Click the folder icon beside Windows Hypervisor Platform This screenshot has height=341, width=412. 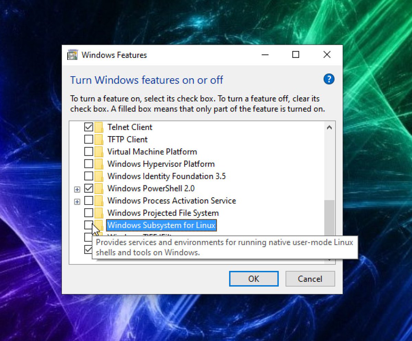point(99,164)
